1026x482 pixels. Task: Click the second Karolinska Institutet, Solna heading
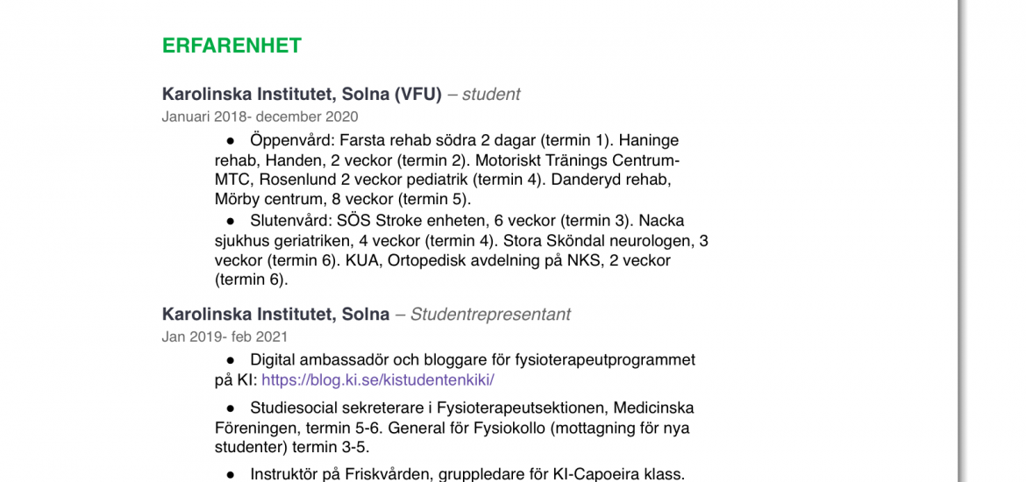[x=275, y=315]
